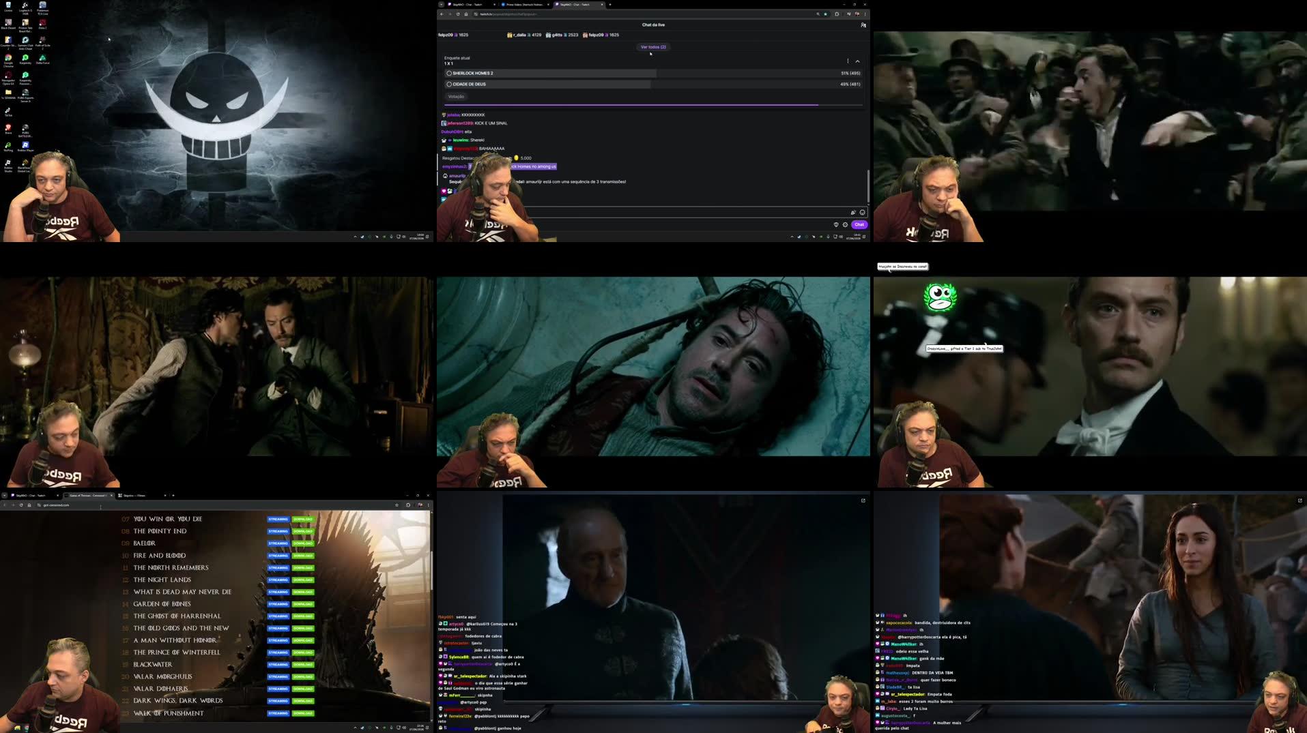The width and height of the screenshot is (1307, 733).
Task: Launch the Navegador Opera GX shortcut
Action: (x=8, y=78)
